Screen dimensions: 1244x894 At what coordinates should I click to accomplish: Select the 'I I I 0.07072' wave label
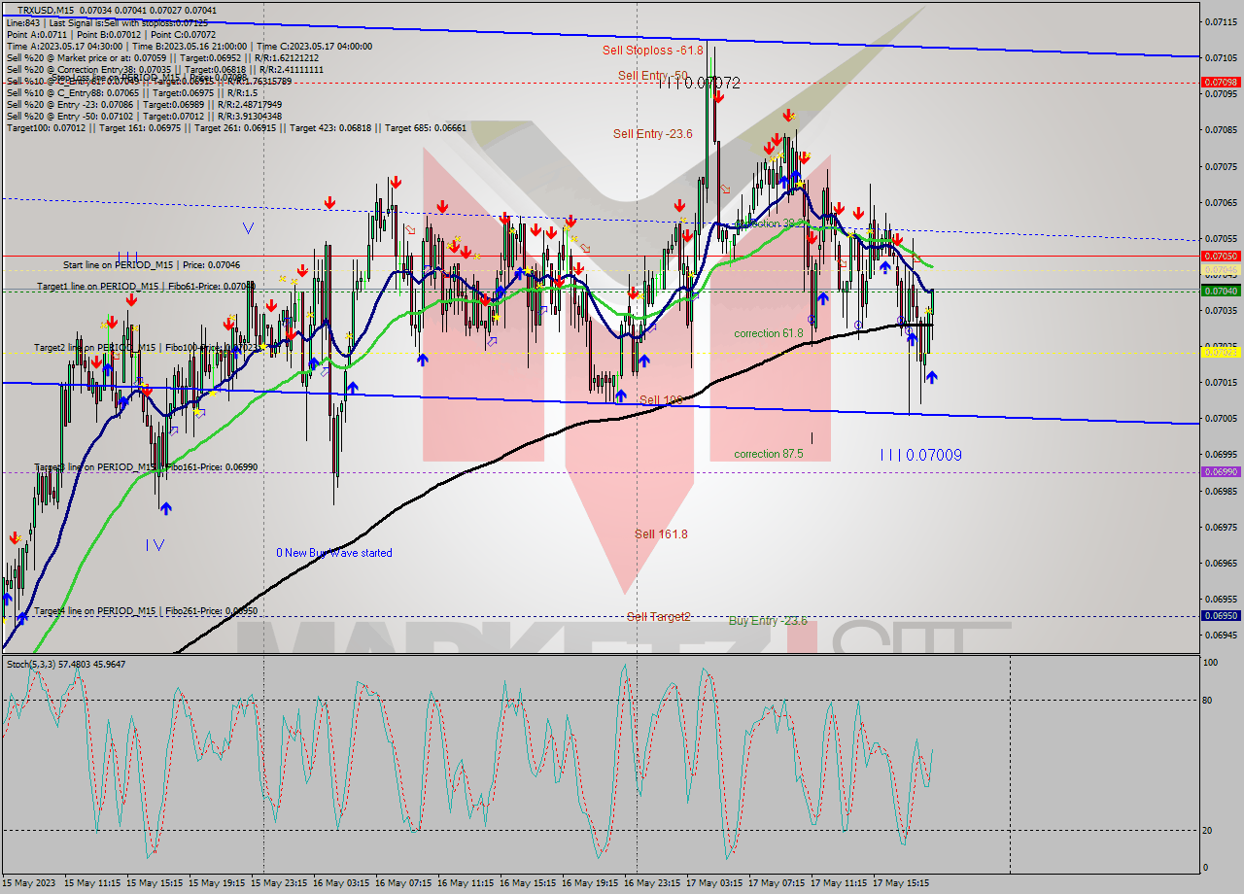pyautogui.click(x=699, y=84)
